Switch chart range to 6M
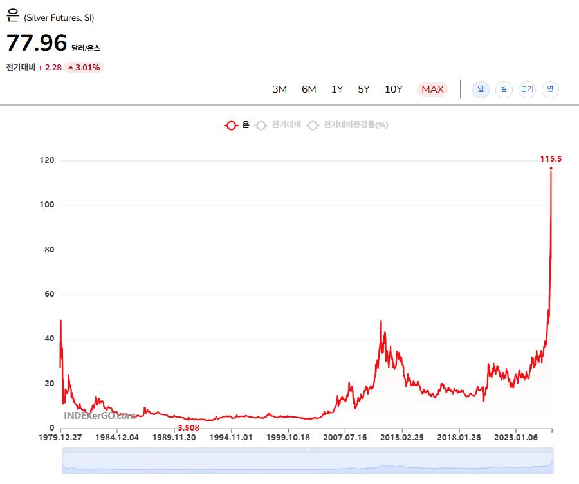This screenshot has width=579, height=484. pyautogui.click(x=309, y=89)
